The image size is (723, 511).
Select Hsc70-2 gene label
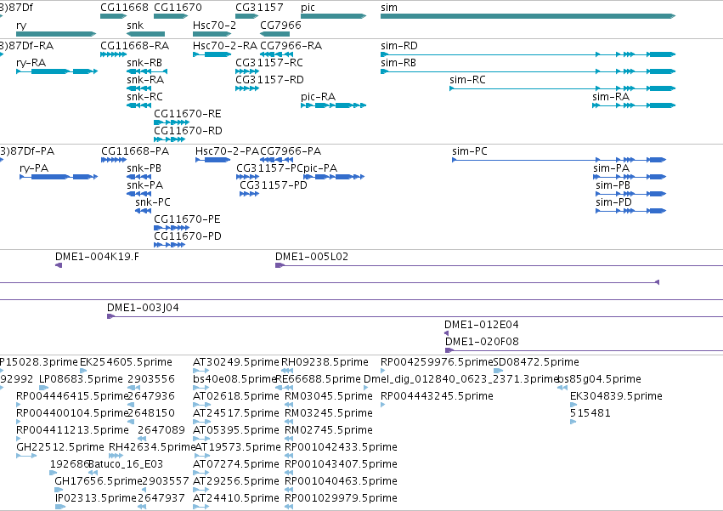(x=214, y=25)
